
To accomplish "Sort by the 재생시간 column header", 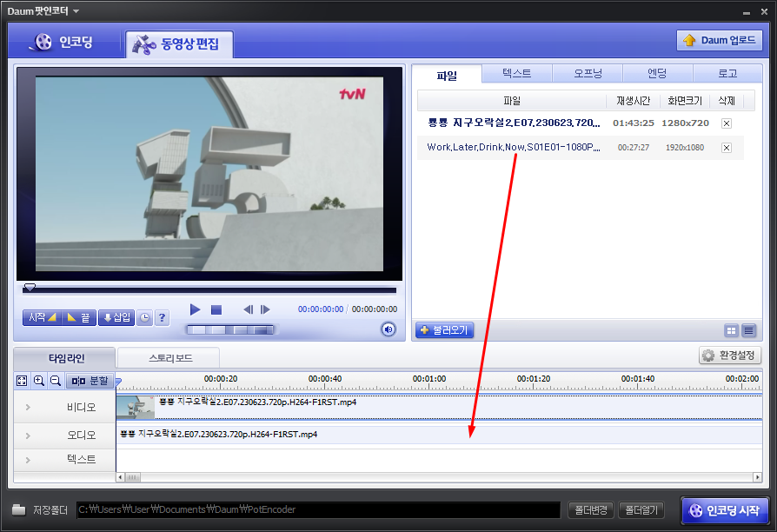I will pos(633,101).
